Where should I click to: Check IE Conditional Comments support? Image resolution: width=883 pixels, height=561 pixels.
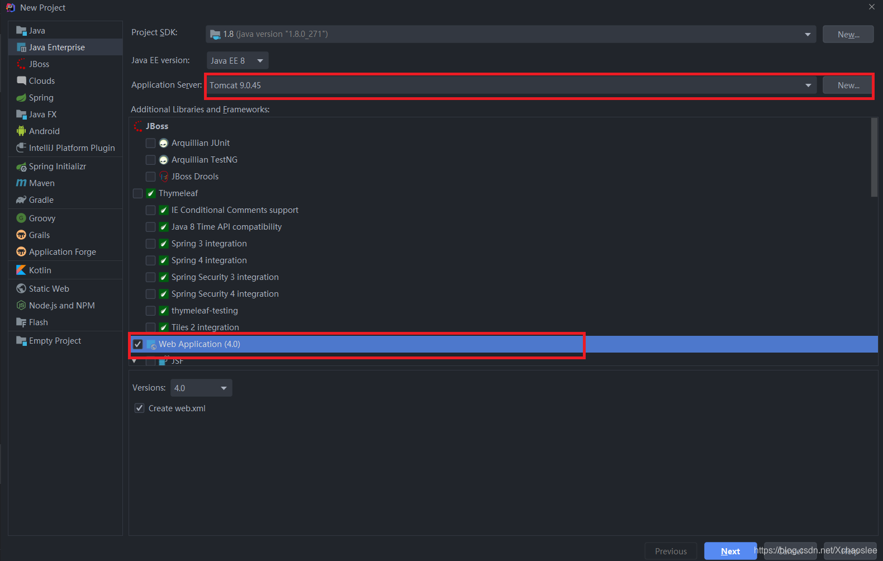pyautogui.click(x=150, y=210)
